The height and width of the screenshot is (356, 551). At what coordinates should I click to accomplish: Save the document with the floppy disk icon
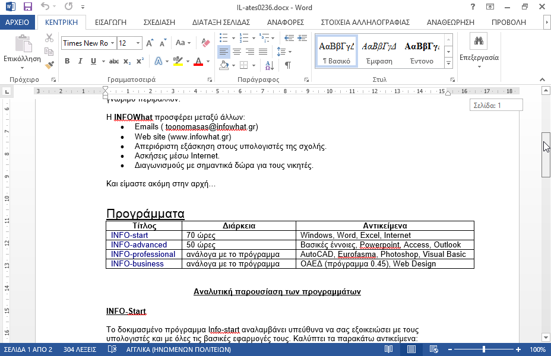click(x=27, y=7)
